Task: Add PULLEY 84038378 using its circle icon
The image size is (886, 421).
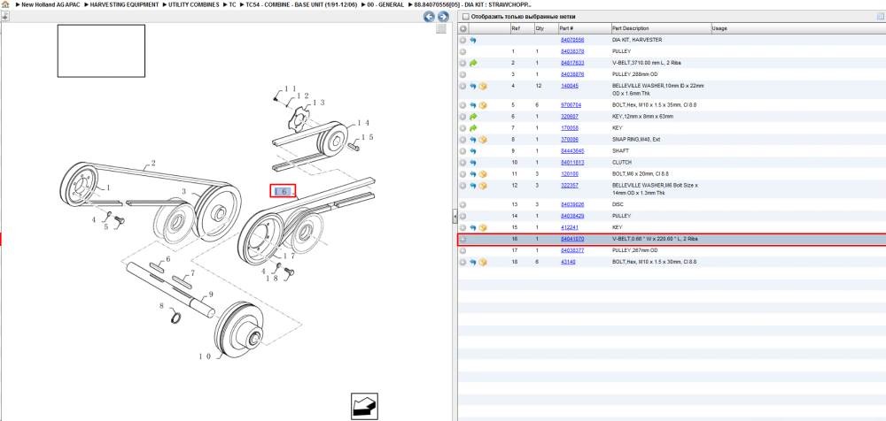Action: [x=462, y=51]
